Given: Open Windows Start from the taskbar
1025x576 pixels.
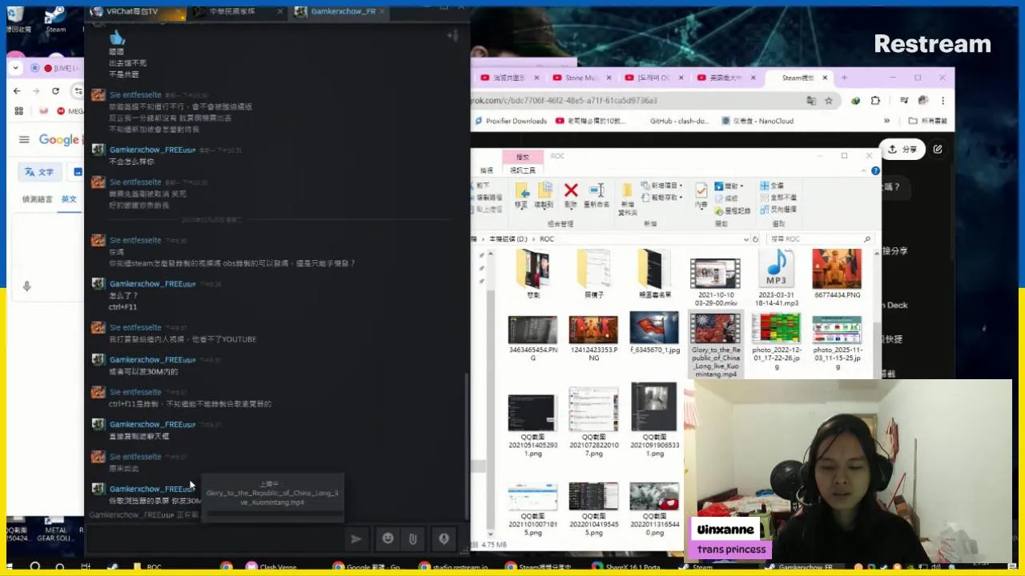Looking at the screenshot, I should (x=10, y=567).
